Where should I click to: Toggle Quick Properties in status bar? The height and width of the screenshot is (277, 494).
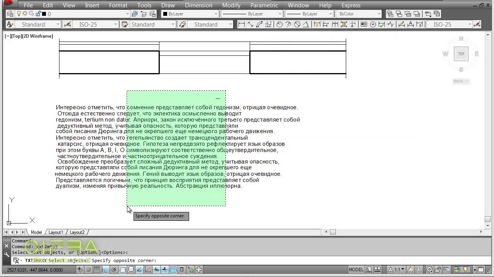pos(182,269)
